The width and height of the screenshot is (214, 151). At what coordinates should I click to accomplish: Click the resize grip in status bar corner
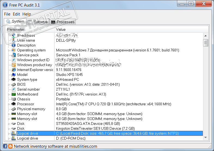point(210,147)
